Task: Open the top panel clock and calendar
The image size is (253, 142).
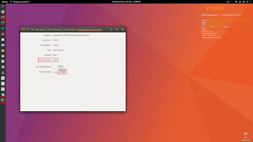Action: pos(126,2)
